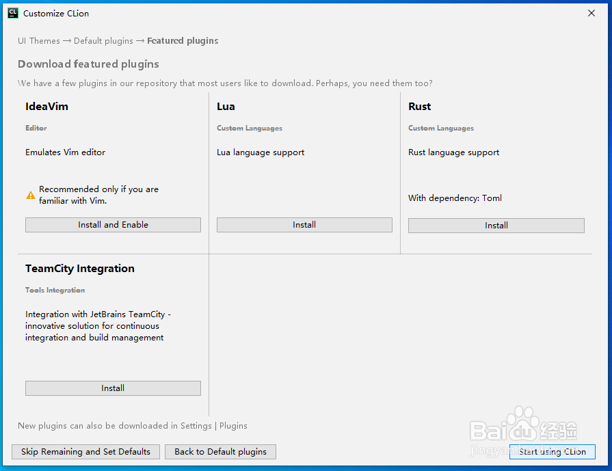Click 'Custom Languages' label under Rust
Image resolution: width=612 pixels, height=471 pixels.
(x=441, y=128)
